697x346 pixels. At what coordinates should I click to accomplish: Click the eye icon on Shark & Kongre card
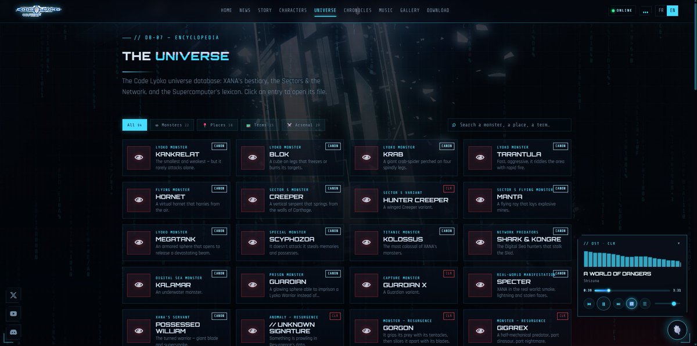coord(480,242)
